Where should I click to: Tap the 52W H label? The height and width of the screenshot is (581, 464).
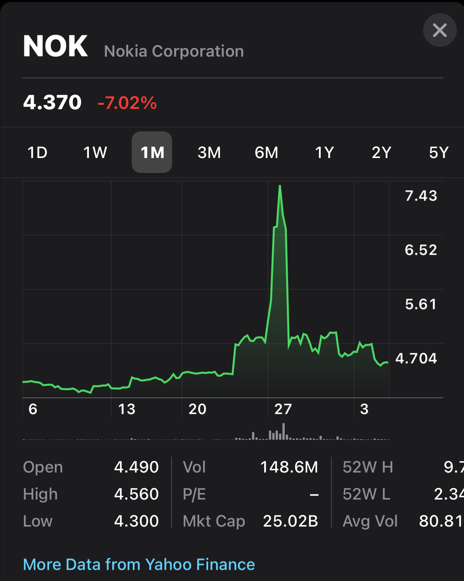tap(368, 467)
